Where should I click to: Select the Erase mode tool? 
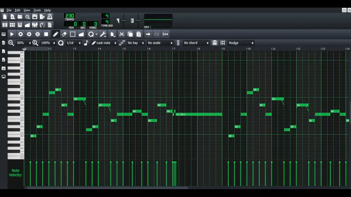[x=64, y=34]
